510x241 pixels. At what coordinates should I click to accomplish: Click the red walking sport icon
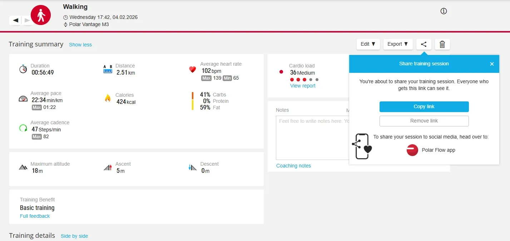click(x=41, y=15)
